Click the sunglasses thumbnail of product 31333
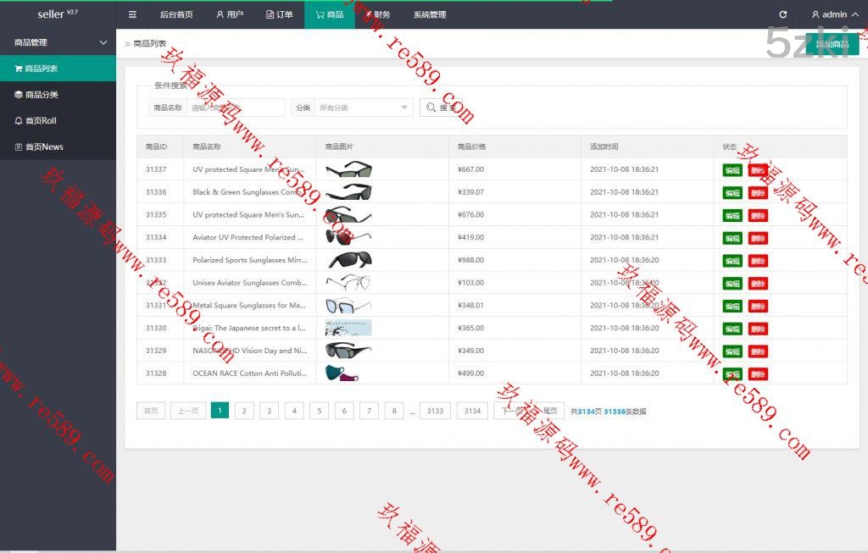 coord(348,260)
